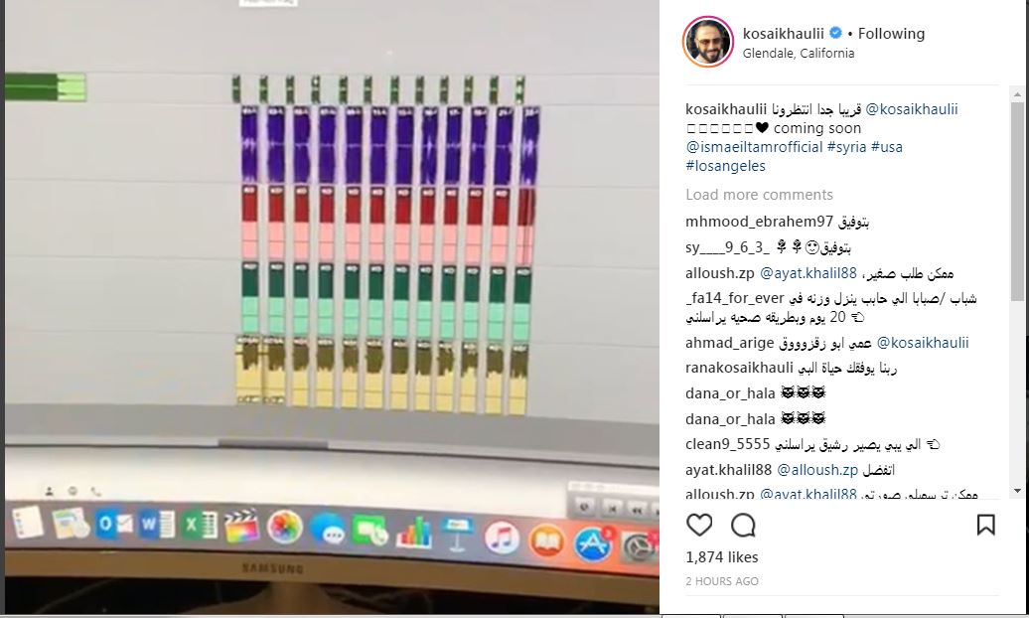This screenshot has height=618, width=1029.
Task: Click the Outlook icon in dock
Action: [x=113, y=524]
